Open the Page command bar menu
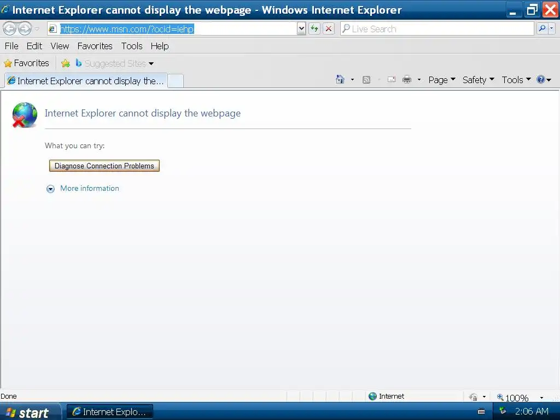This screenshot has height=420, width=560. tap(442, 80)
